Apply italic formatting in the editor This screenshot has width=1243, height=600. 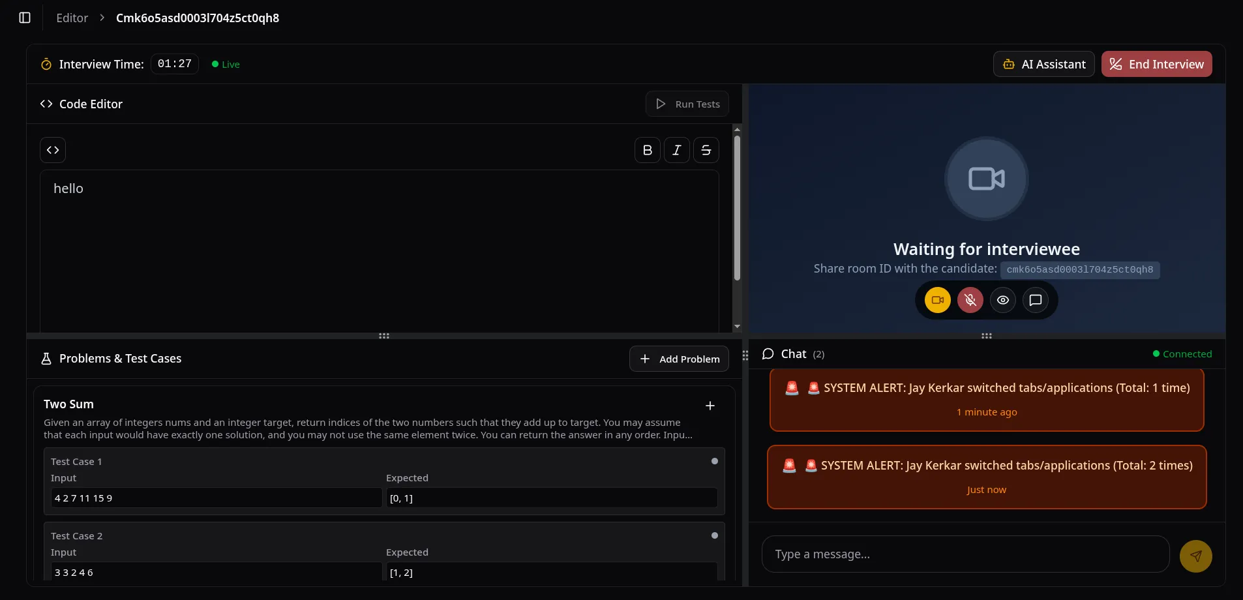pos(676,149)
